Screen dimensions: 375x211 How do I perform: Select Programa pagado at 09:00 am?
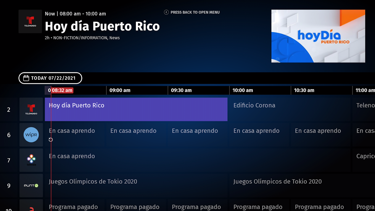tap(136, 205)
